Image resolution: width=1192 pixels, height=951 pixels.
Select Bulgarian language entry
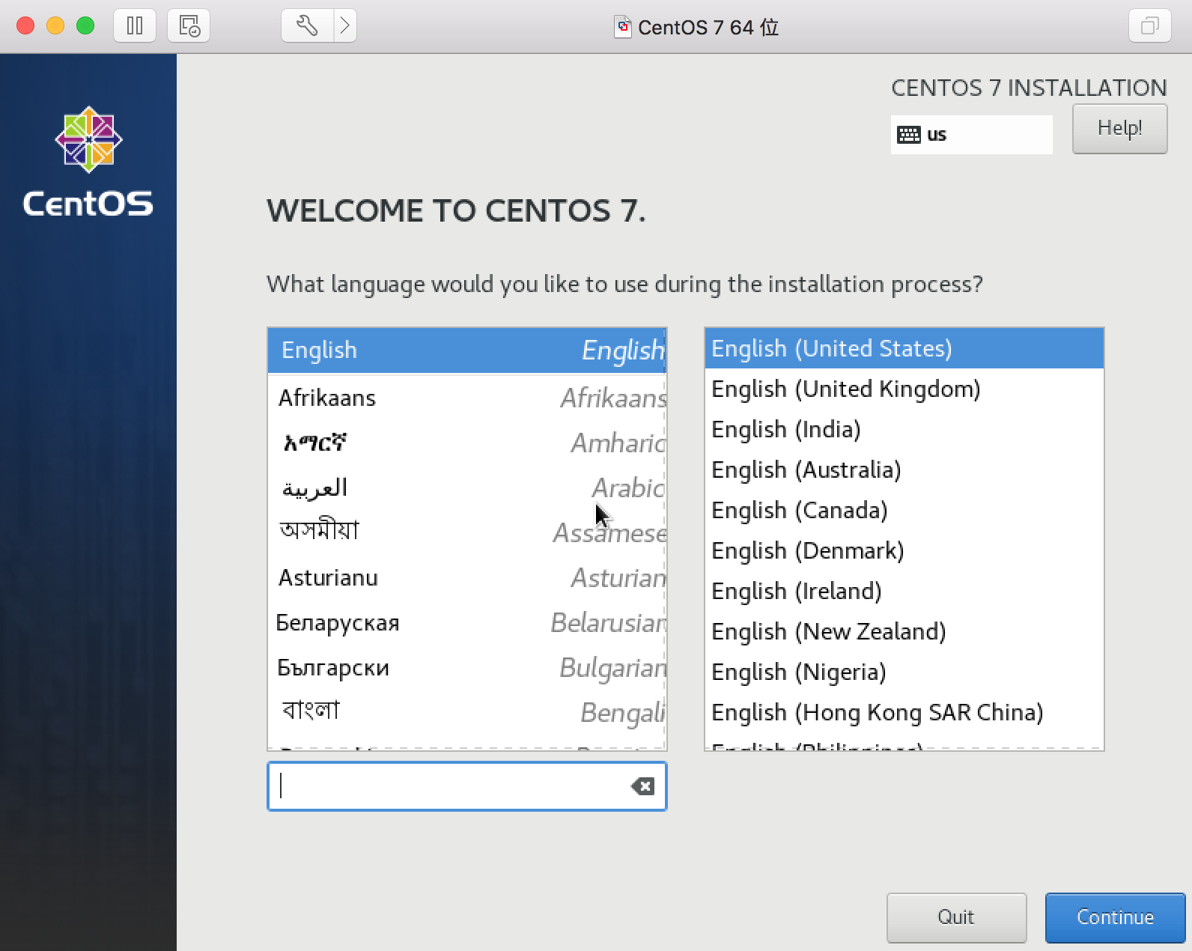coord(466,668)
